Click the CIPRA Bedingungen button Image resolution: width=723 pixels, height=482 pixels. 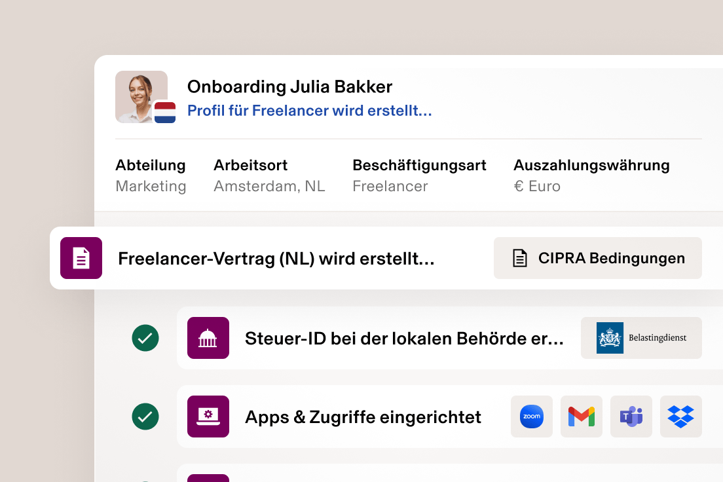(x=597, y=258)
